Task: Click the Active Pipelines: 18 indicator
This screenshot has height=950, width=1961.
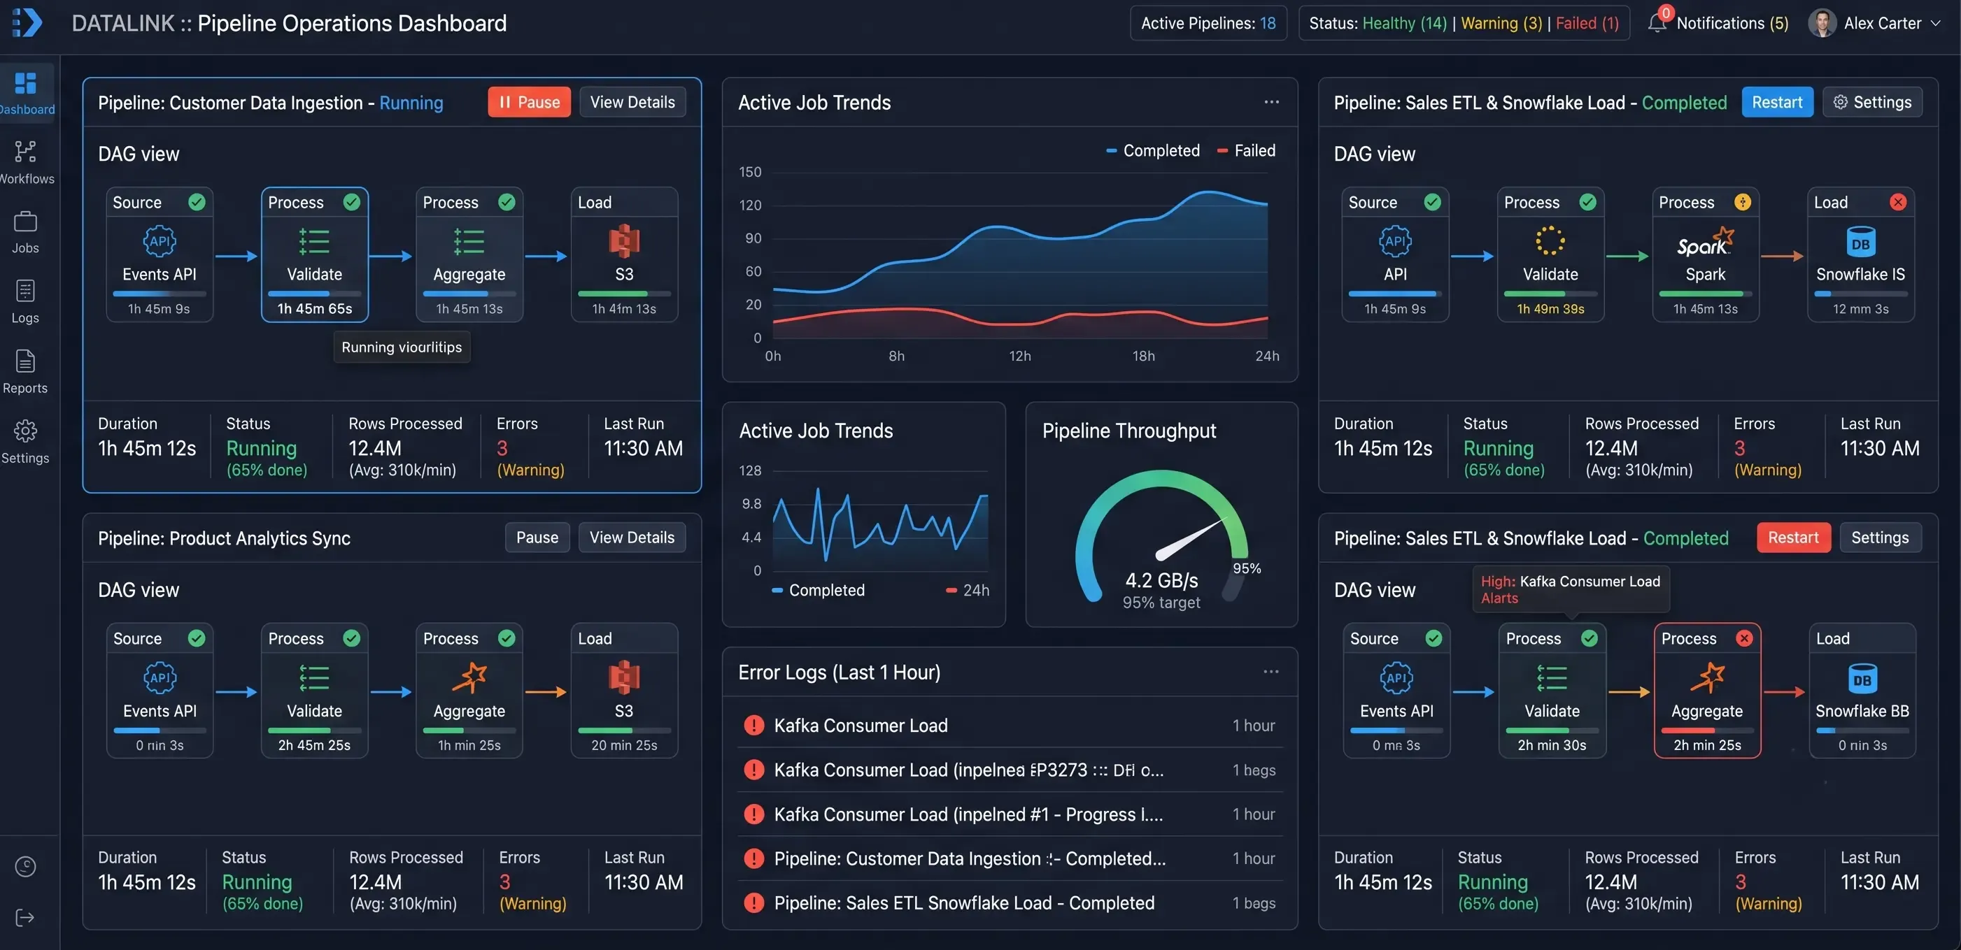Action: 1208,23
